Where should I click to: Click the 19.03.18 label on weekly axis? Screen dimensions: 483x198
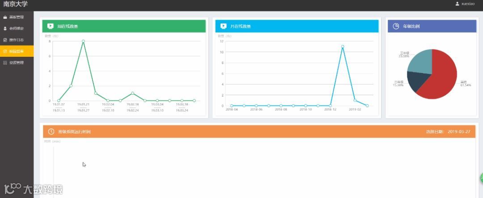click(182, 105)
